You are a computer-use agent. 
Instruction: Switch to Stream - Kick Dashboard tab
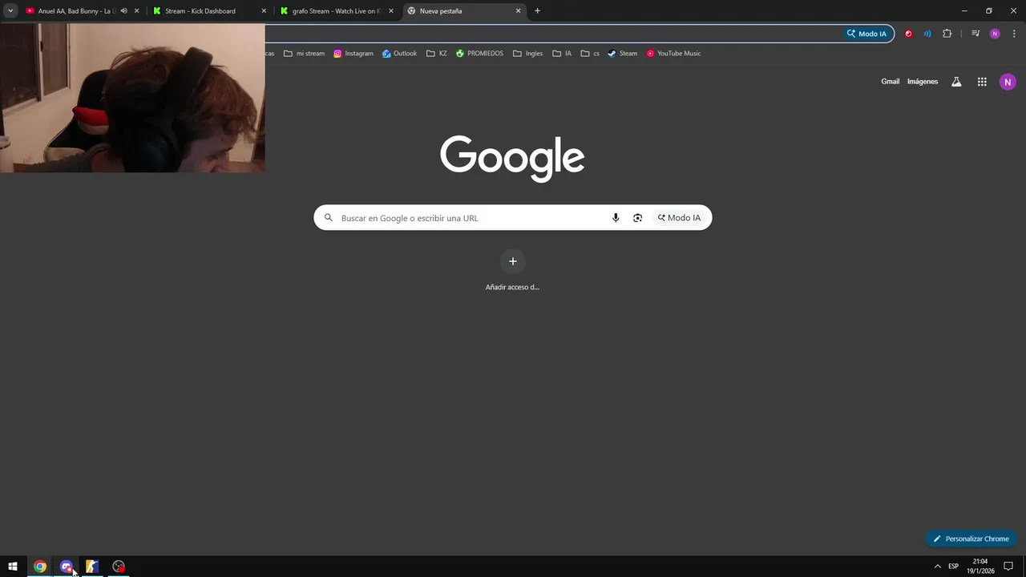[x=200, y=11]
